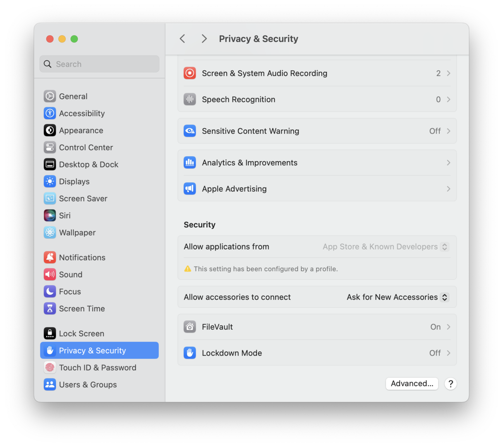Select Privacy & Security sidebar item
503x447 pixels.
[x=99, y=350]
